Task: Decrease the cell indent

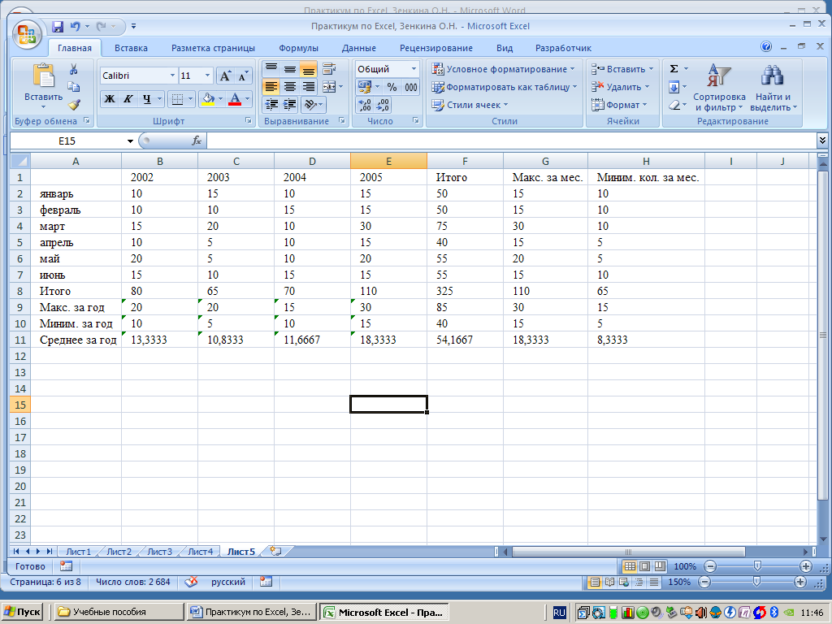Action: click(x=271, y=105)
